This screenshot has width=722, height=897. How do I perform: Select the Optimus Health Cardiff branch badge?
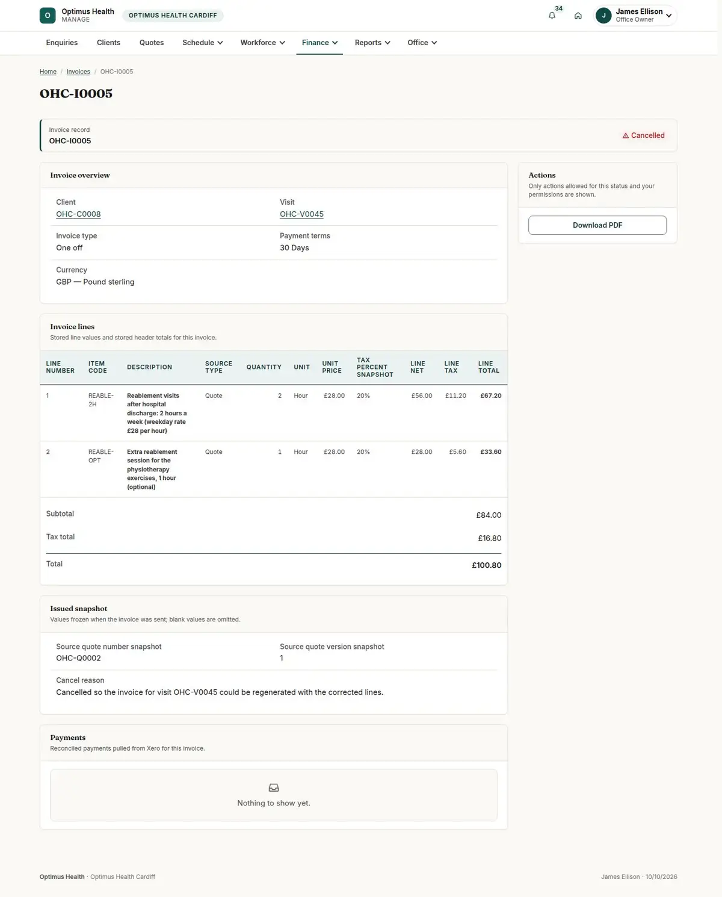(x=173, y=16)
